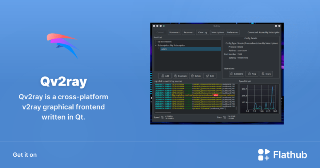Add a new host with the Add button
Image resolution: width=320 pixels, height=168 pixels.
[x=165, y=76]
